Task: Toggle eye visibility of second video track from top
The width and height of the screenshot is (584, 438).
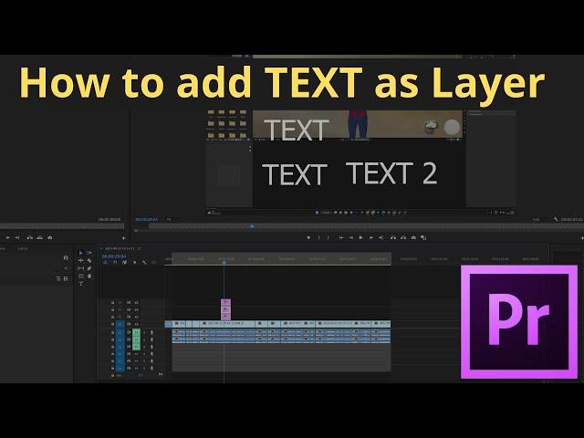Action: pyautogui.click(x=136, y=310)
